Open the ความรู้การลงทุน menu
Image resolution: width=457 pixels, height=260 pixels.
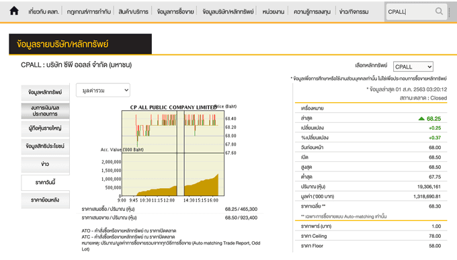pyautogui.click(x=312, y=11)
